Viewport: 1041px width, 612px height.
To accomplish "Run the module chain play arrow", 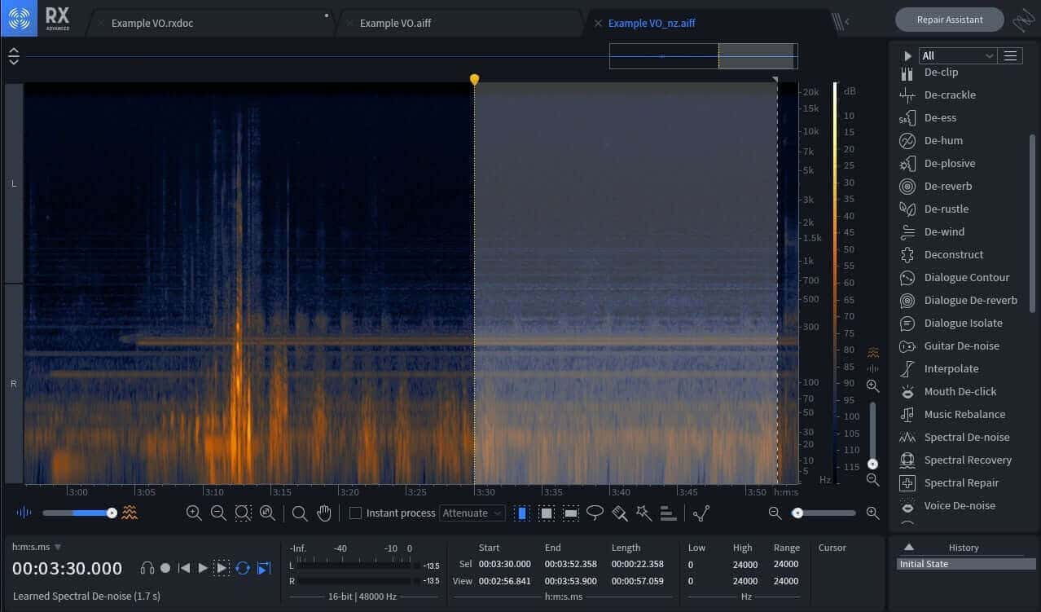I will click(x=907, y=55).
